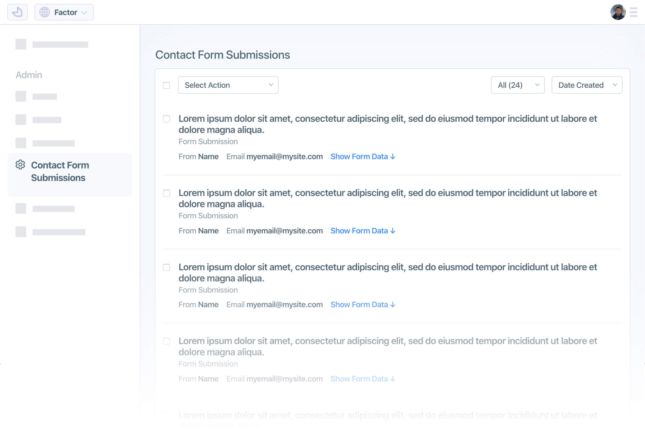Click the placeholder icon below the Admin heading
645x430 pixels.
click(21, 96)
